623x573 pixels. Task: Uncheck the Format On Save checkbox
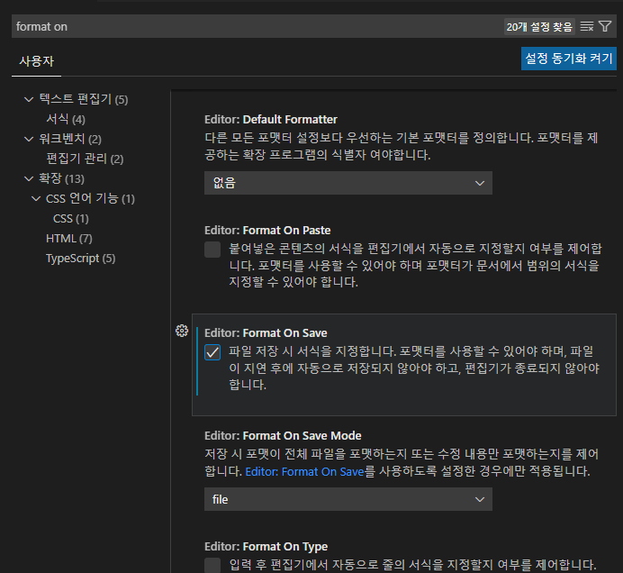pyautogui.click(x=212, y=352)
